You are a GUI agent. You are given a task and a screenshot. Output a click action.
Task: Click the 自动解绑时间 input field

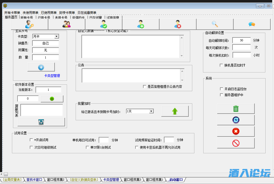pyautogui.click(x=241, y=40)
